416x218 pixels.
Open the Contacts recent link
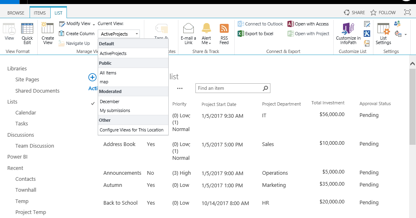click(26, 179)
